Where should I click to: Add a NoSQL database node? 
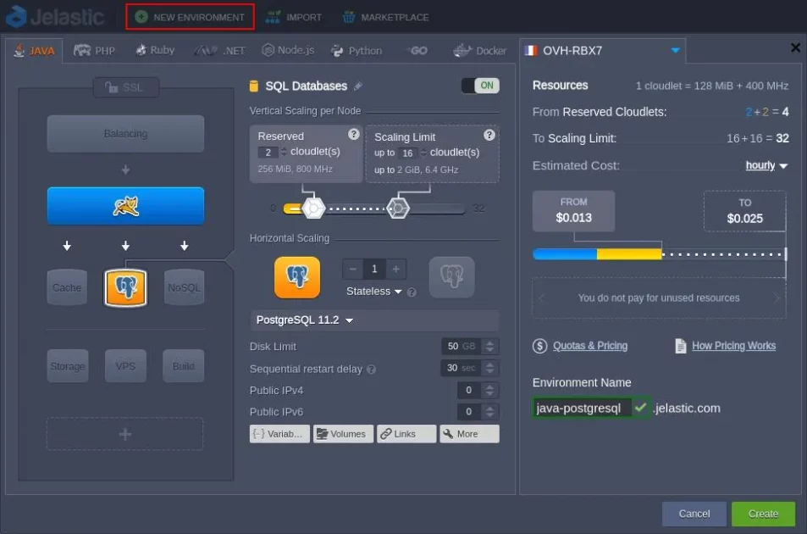coord(184,287)
